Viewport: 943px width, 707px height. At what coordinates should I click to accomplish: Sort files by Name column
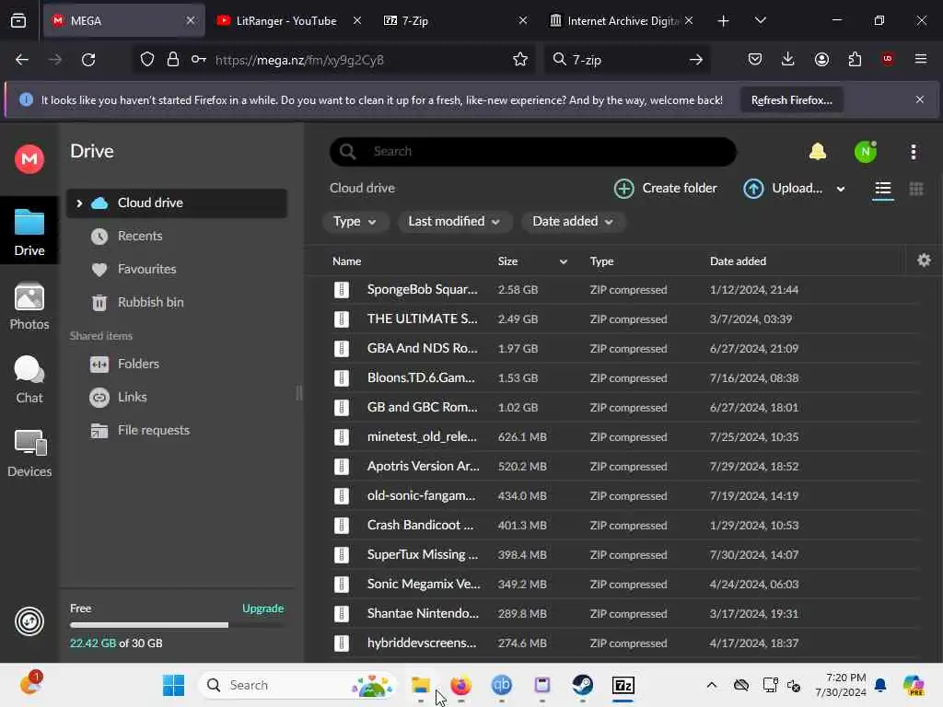(x=347, y=261)
